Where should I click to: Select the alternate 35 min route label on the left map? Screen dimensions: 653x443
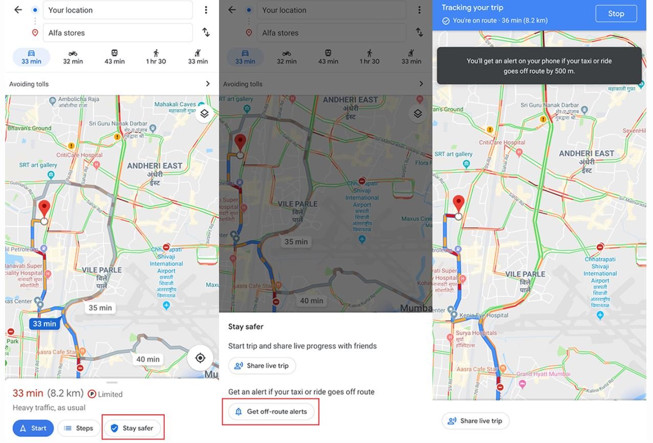(x=100, y=307)
